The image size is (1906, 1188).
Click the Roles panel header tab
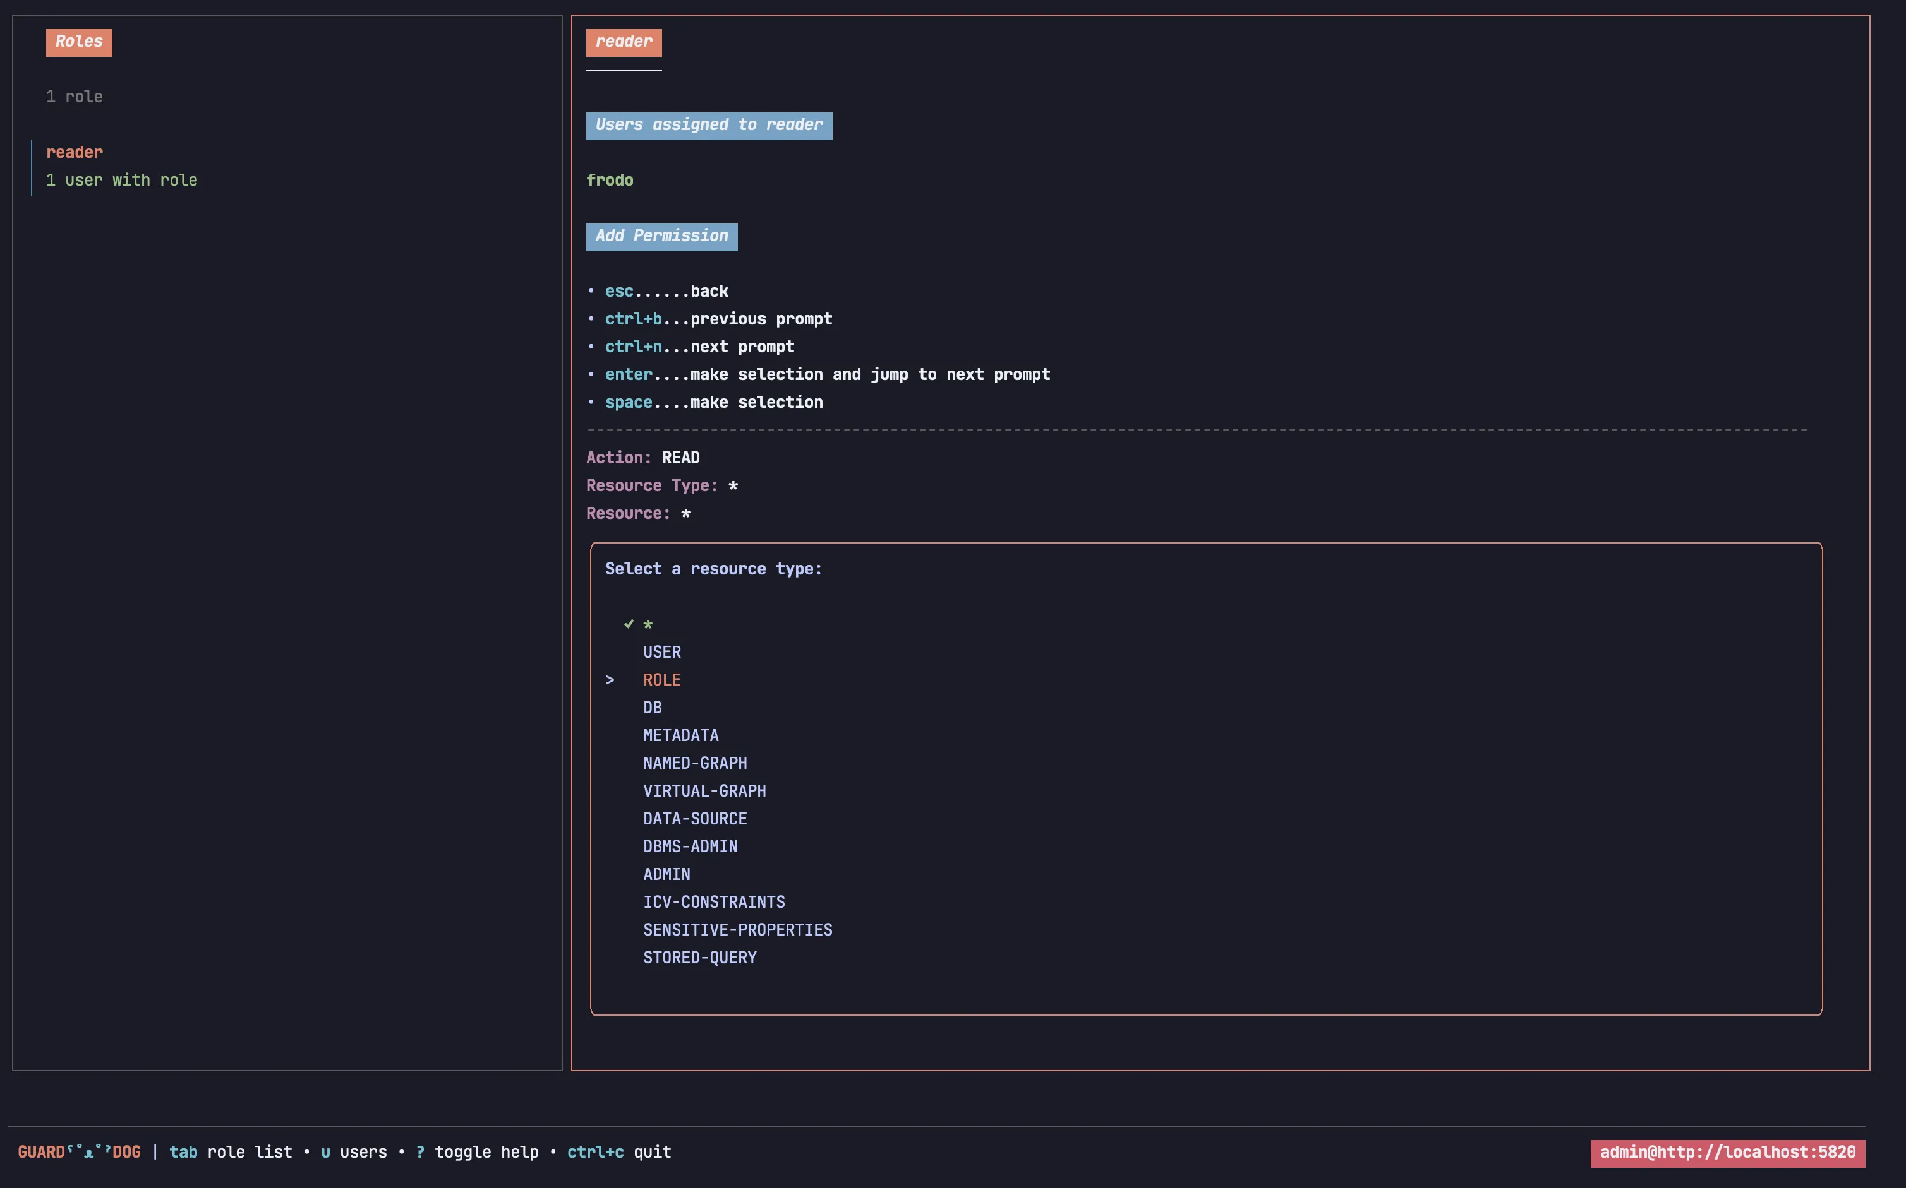[78, 42]
